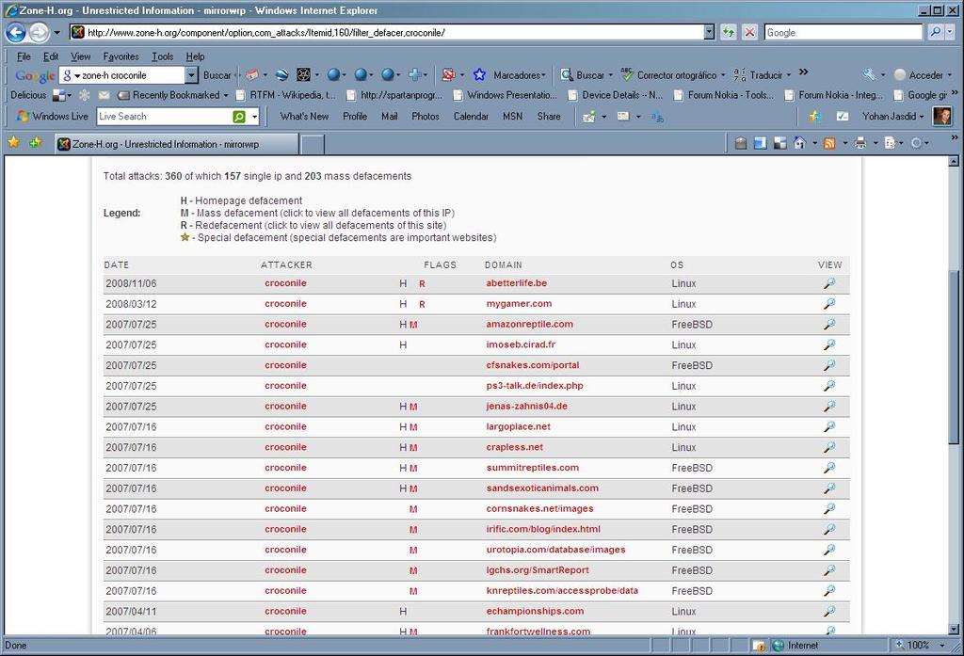
Task: View mirror for imoseb.cirad.fr row
Action: pyautogui.click(x=829, y=344)
